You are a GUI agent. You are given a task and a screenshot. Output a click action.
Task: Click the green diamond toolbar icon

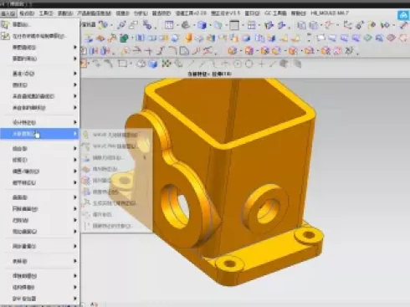click(x=368, y=38)
